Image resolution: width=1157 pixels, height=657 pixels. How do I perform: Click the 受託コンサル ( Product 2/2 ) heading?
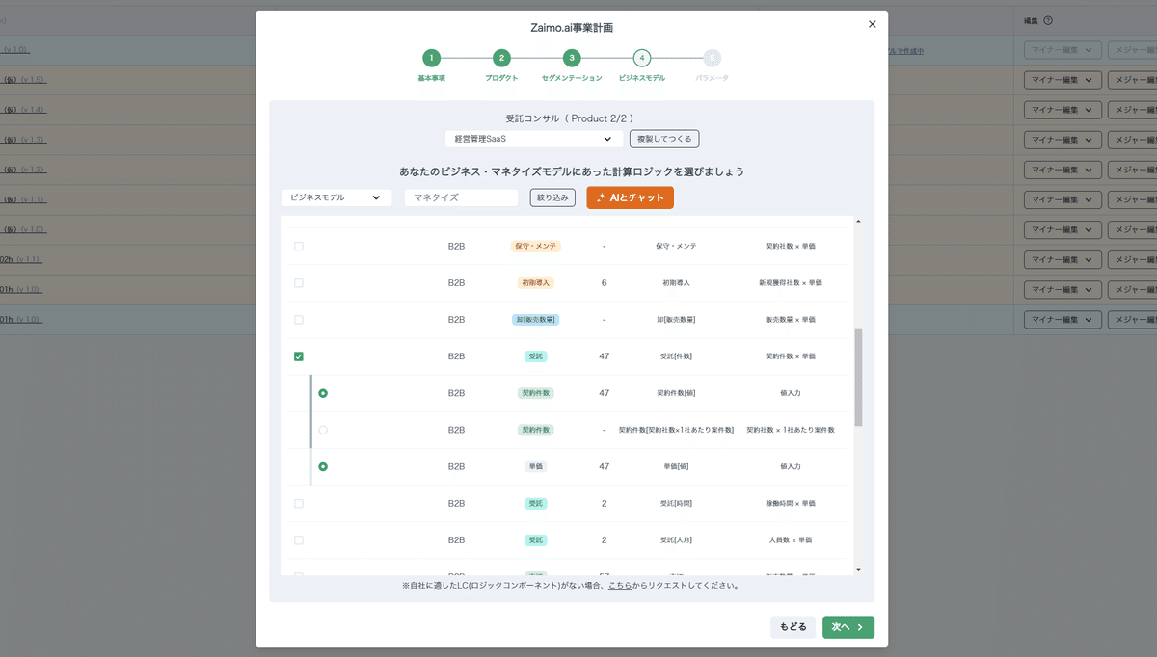[x=569, y=118]
